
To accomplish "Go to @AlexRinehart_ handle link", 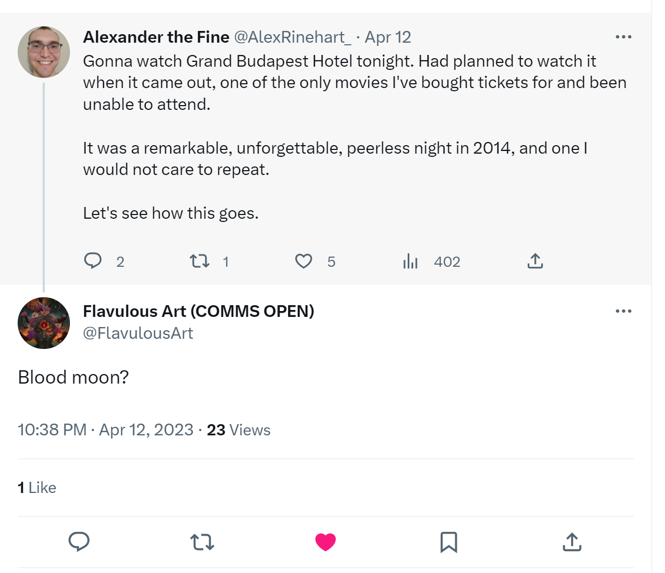I will [x=292, y=37].
